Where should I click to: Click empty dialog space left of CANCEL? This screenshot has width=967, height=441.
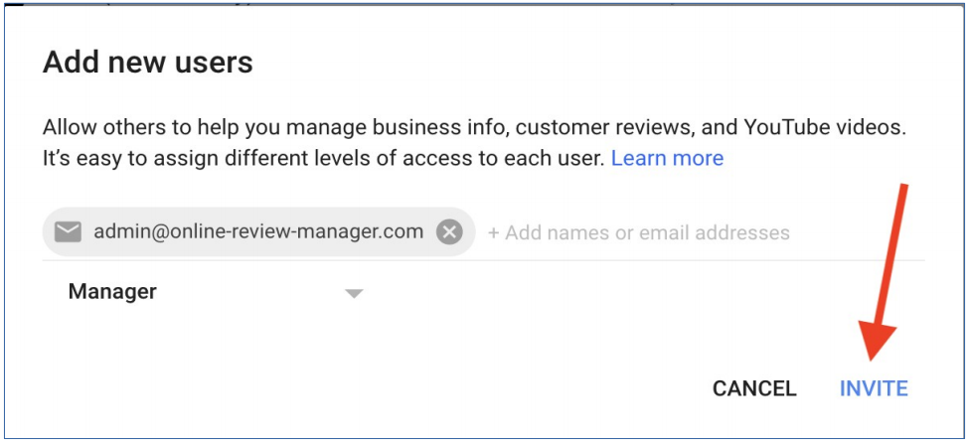[x=398, y=388]
